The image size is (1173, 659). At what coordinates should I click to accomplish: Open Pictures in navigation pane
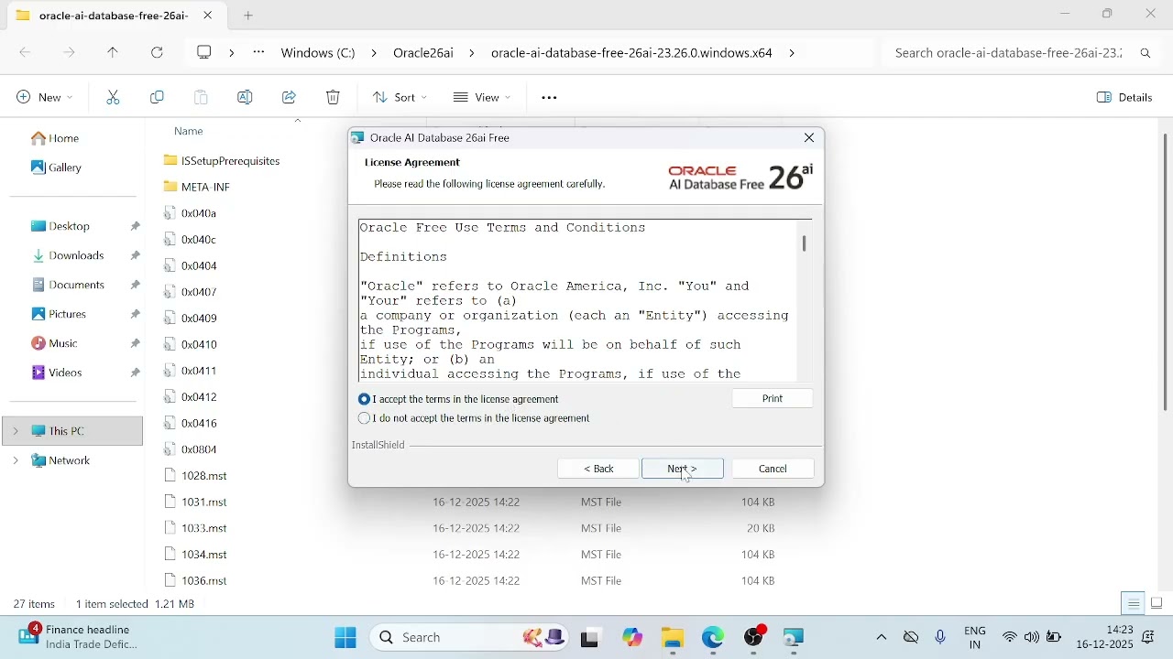click(60, 315)
